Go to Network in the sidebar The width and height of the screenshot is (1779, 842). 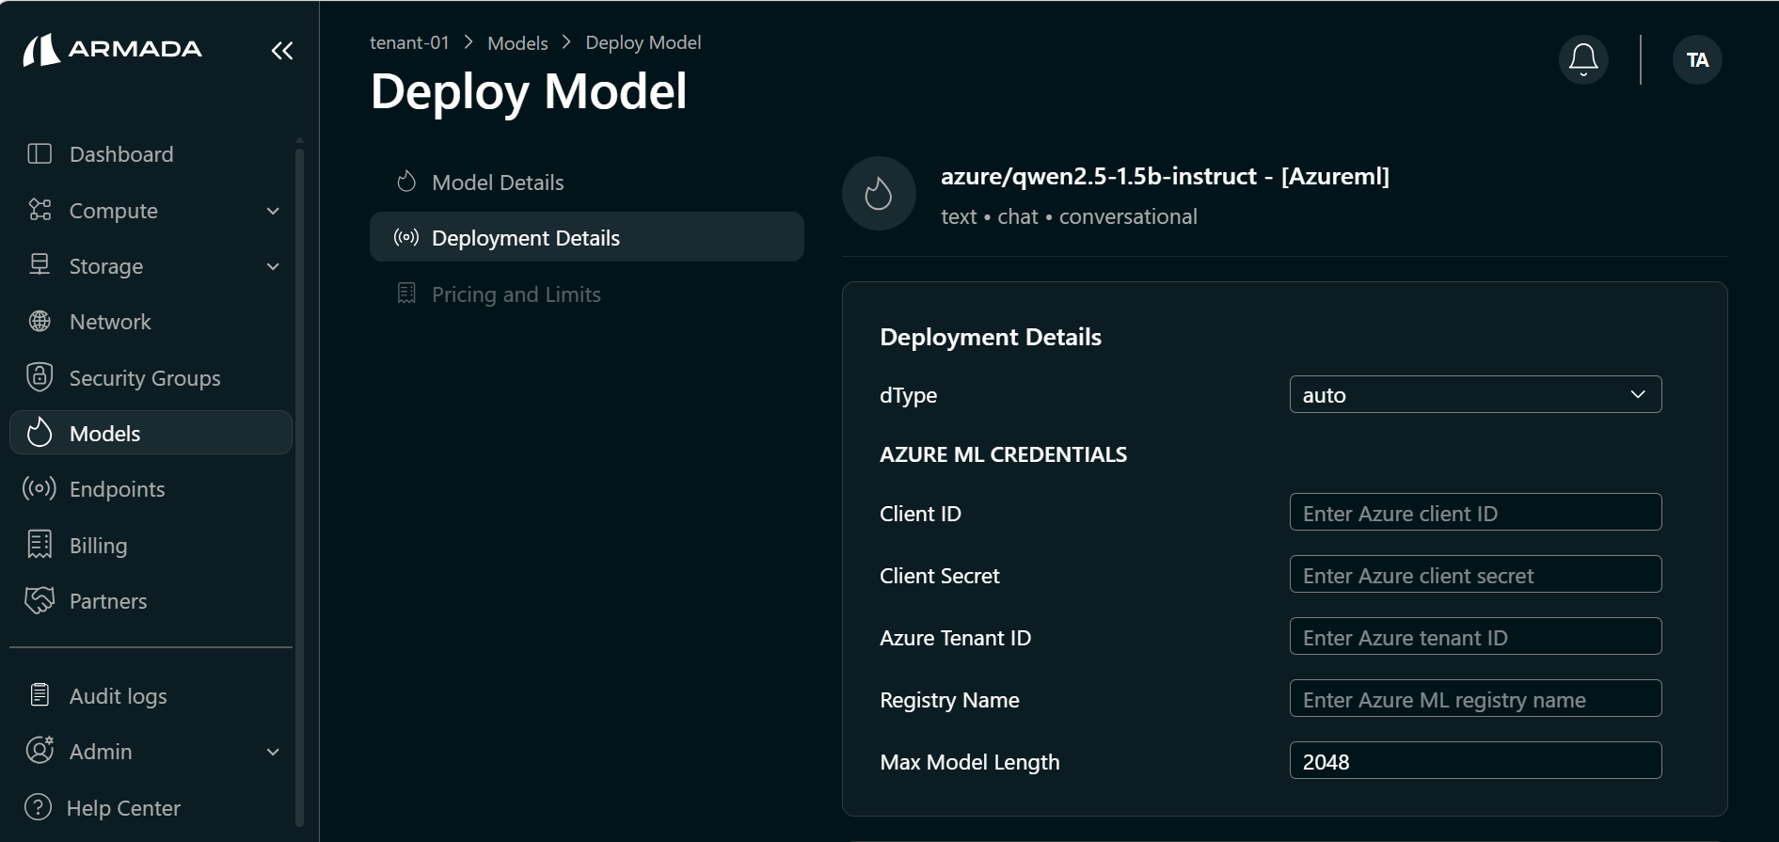coord(151,322)
